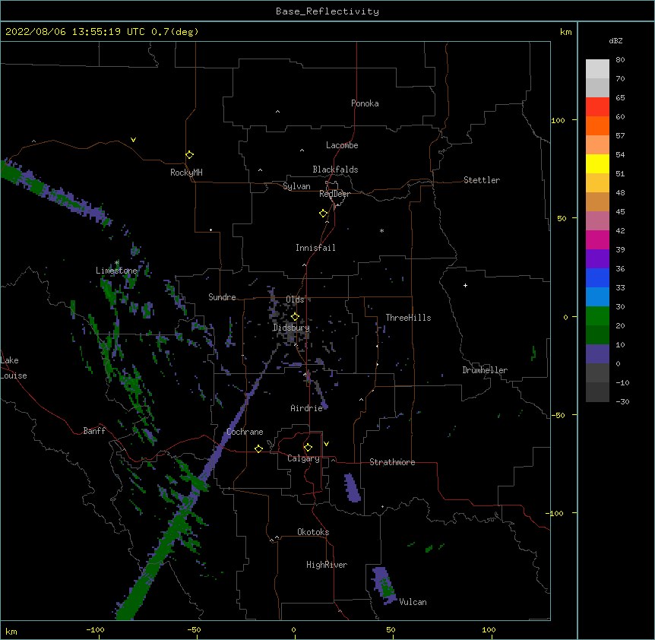Click the Olds label
This screenshot has height=640, width=655.
click(295, 299)
